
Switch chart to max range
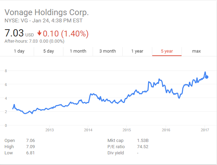[196, 51]
